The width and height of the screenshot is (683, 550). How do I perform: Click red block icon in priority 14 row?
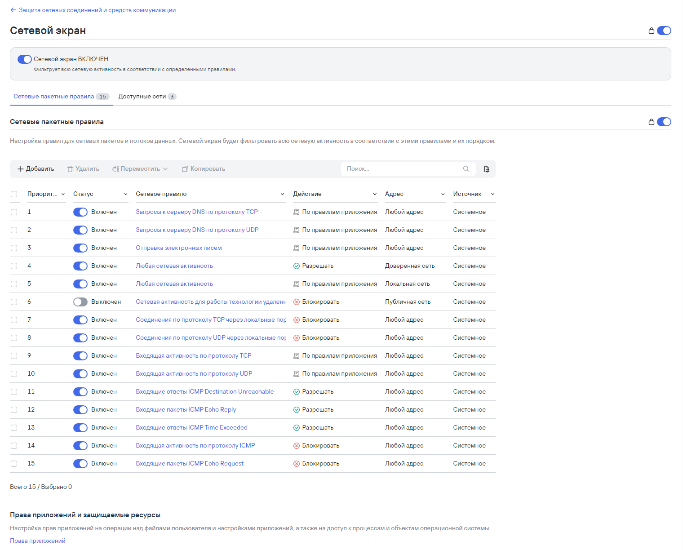point(296,446)
